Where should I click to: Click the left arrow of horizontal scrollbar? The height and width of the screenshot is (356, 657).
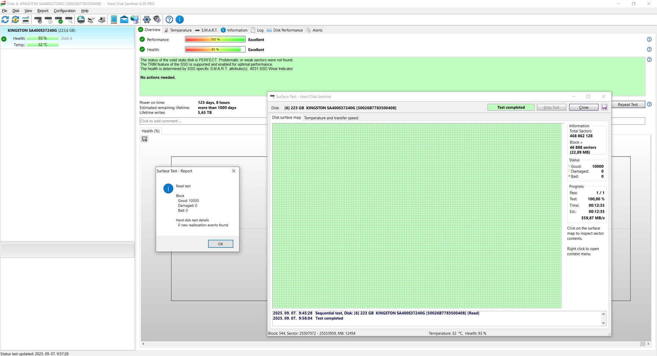(x=143, y=344)
